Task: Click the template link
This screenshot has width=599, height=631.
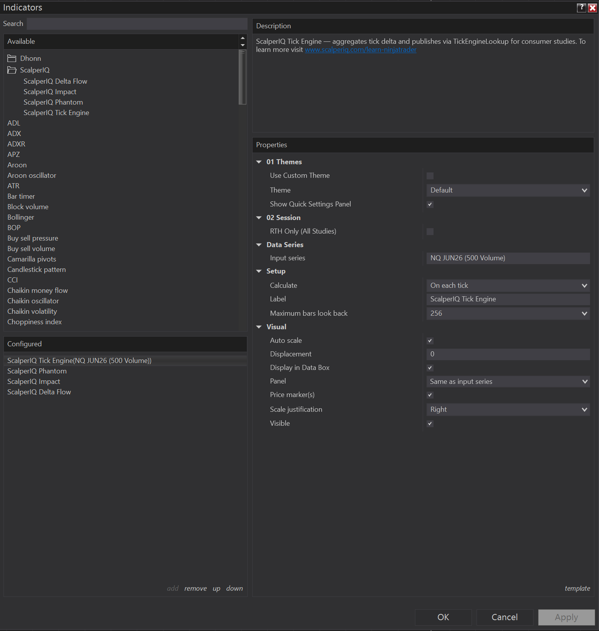Action: (x=577, y=588)
